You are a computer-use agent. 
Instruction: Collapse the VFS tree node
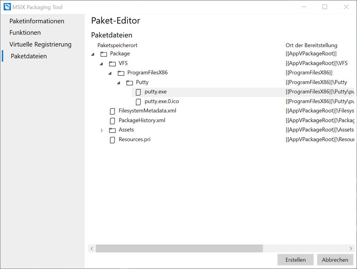coord(102,64)
